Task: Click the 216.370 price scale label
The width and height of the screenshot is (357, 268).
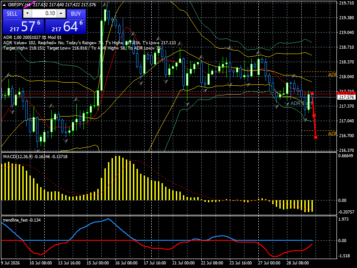Action: [346, 151]
